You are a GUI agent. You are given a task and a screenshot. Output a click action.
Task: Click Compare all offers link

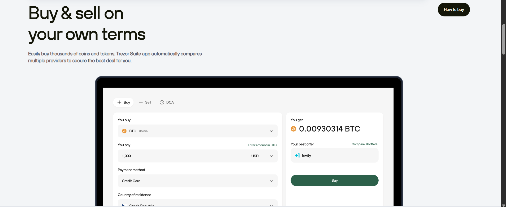365,144
